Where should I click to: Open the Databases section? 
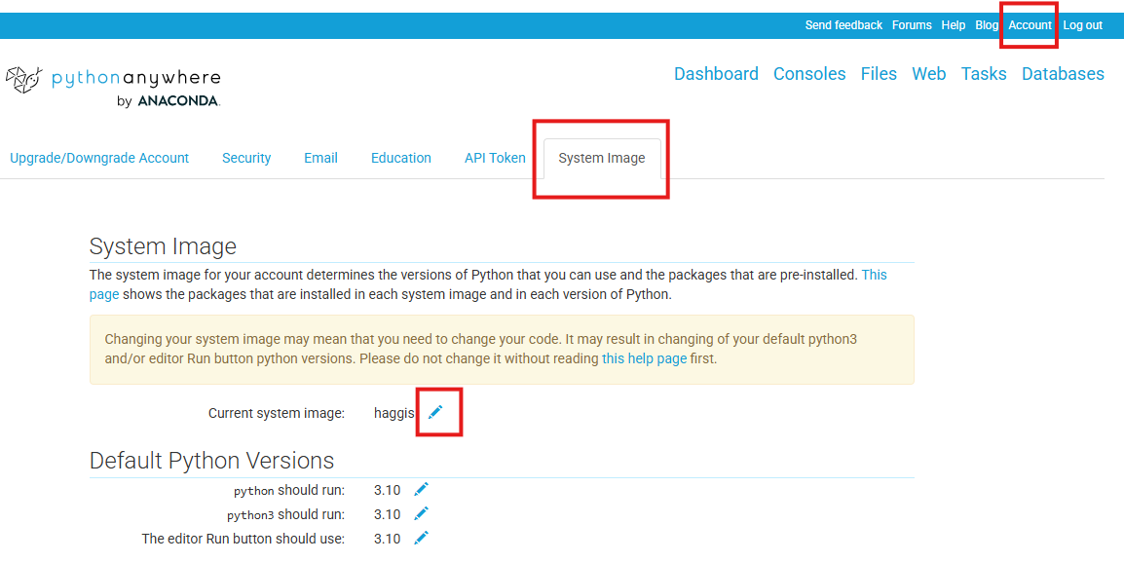coord(1063,74)
